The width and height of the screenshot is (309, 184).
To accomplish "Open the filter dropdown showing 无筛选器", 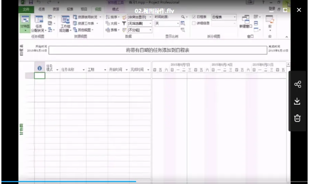I will [139, 23].
